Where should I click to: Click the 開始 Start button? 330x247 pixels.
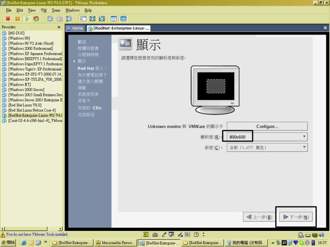[8, 243]
